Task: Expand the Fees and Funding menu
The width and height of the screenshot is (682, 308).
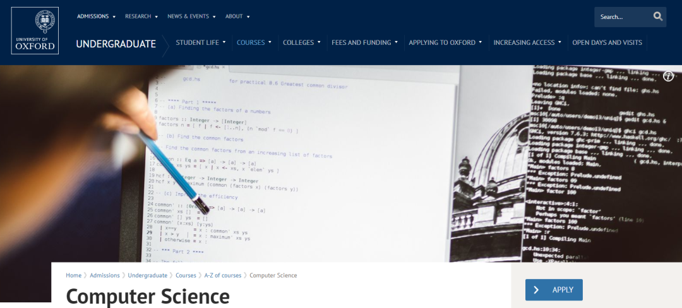Action: click(364, 43)
